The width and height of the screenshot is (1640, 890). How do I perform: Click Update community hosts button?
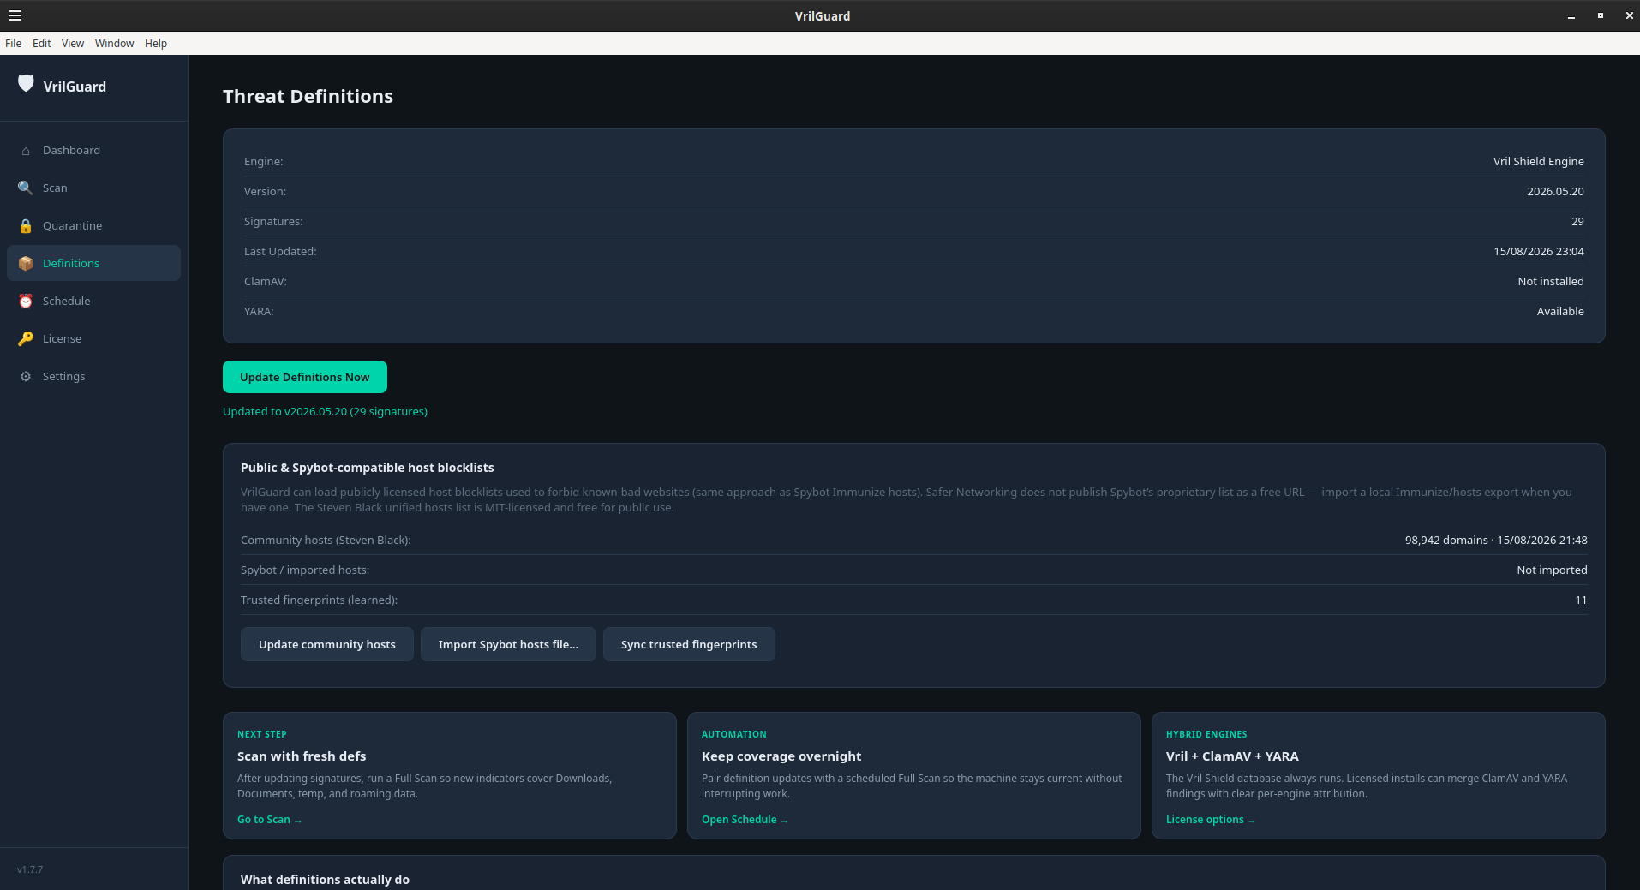tap(327, 644)
